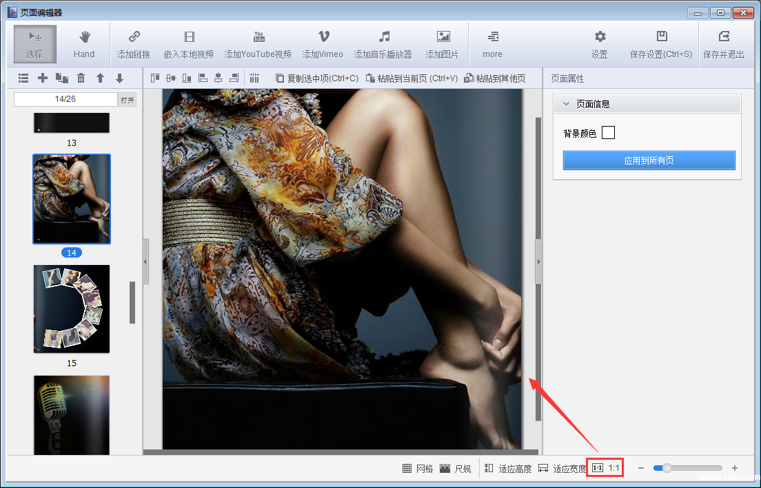Select the page 15 thumbnail
Image resolution: width=761 pixels, height=488 pixels.
click(x=72, y=308)
